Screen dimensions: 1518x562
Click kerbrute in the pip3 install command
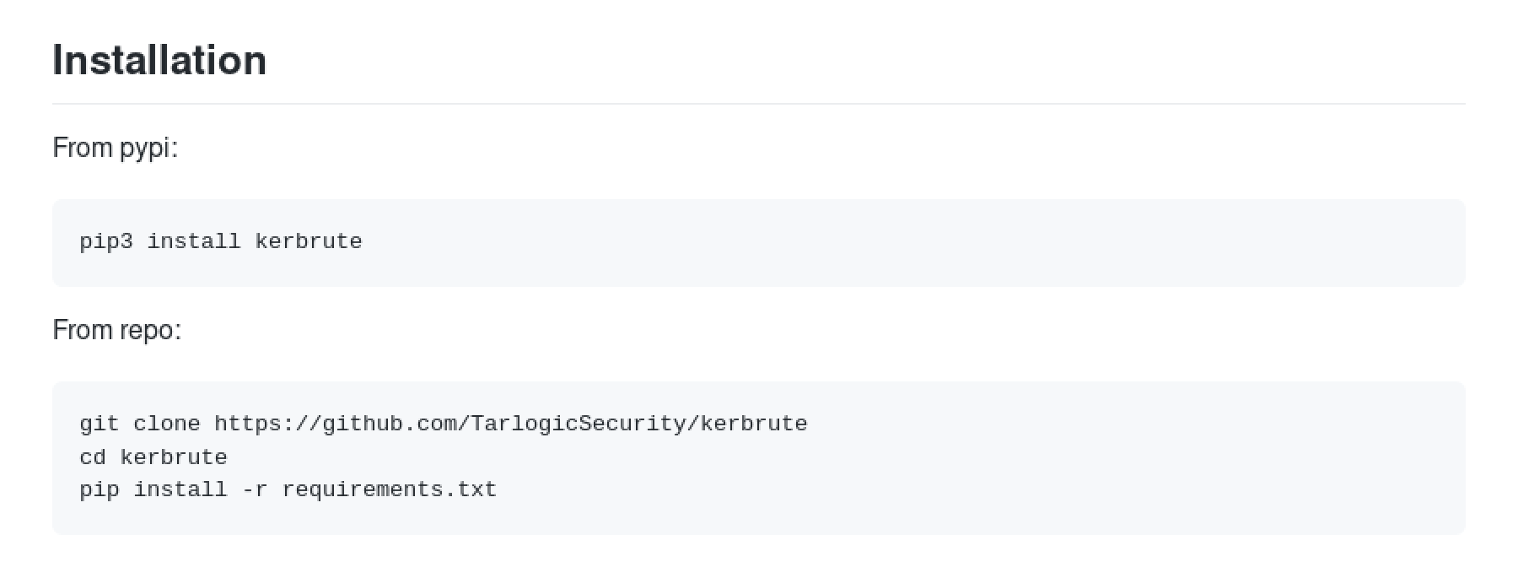tap(309, 241)
